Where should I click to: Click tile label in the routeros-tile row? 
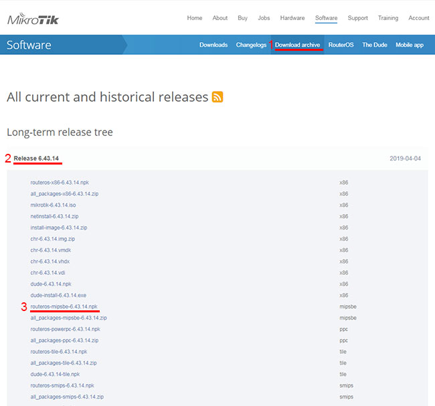tap(343, 352)
